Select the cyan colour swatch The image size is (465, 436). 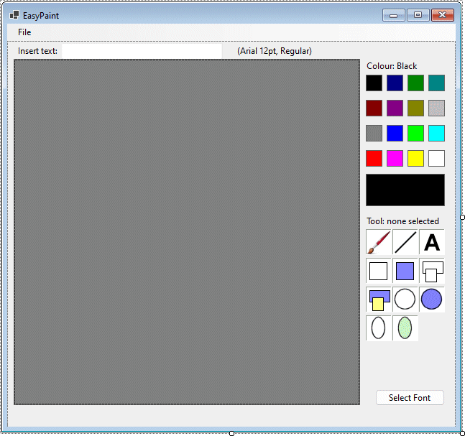[x=436, y=133]
